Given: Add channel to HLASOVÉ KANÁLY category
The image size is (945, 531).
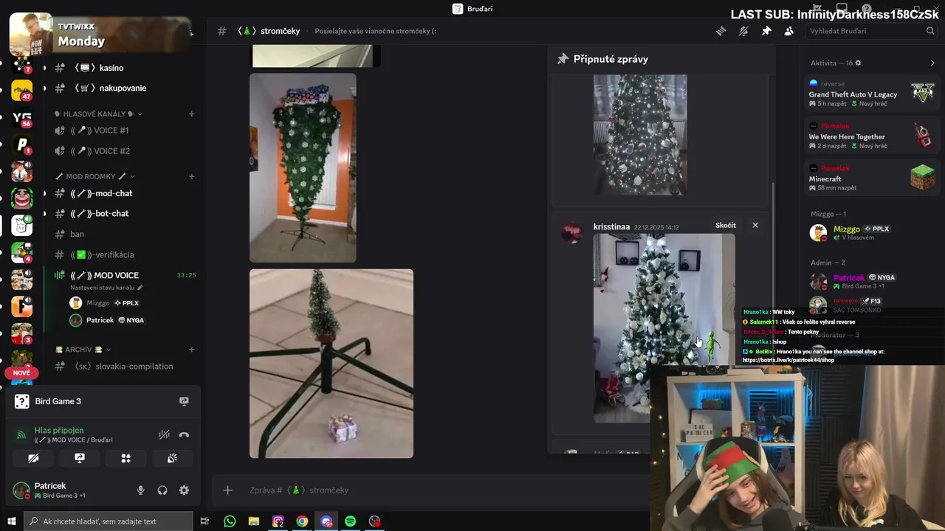Looking at the screenshot, I should click(191, 114).
